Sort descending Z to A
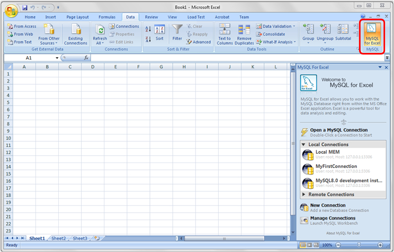Viewport: 394px width, 252px height. point(148,39)
